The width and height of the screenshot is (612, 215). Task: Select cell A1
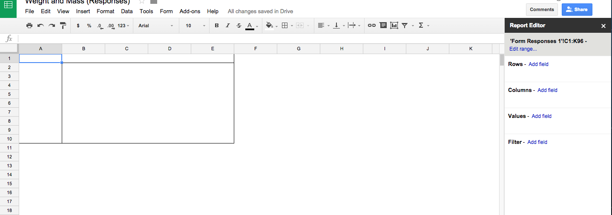(x=40, y=58)
